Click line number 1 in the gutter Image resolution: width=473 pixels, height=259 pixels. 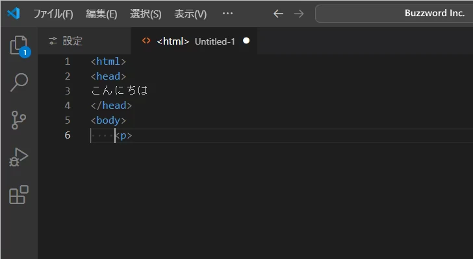click(68, 62)
